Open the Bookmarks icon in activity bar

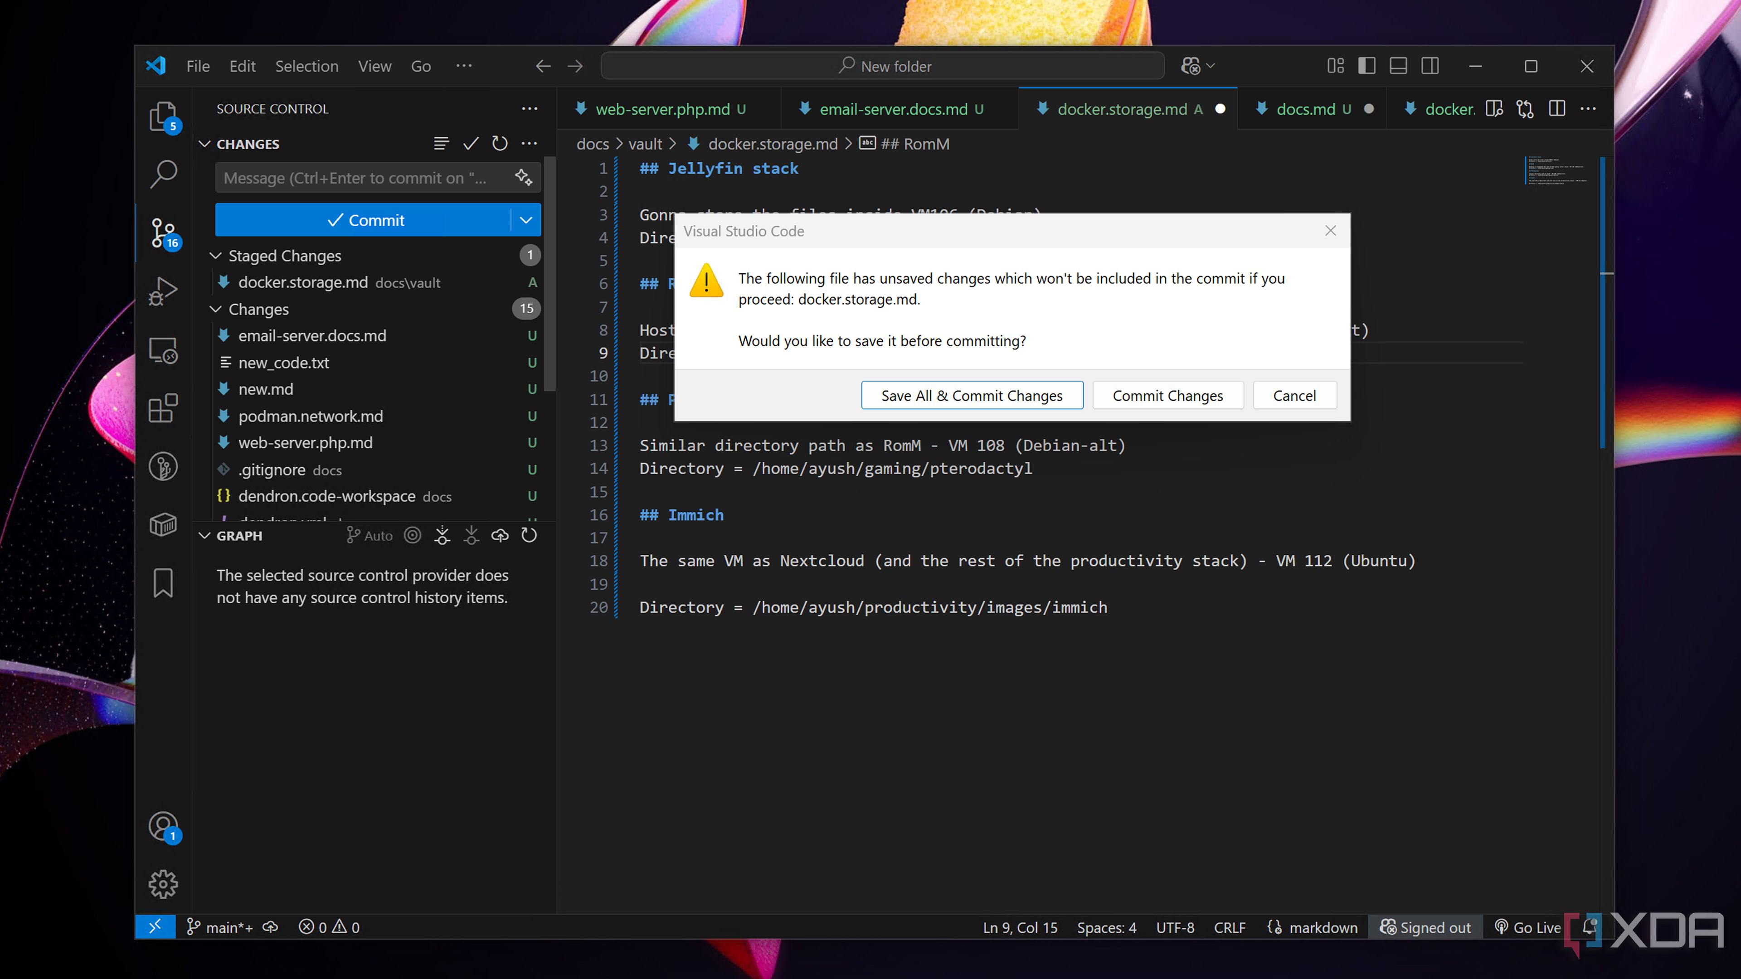click(x=163, y=582)
